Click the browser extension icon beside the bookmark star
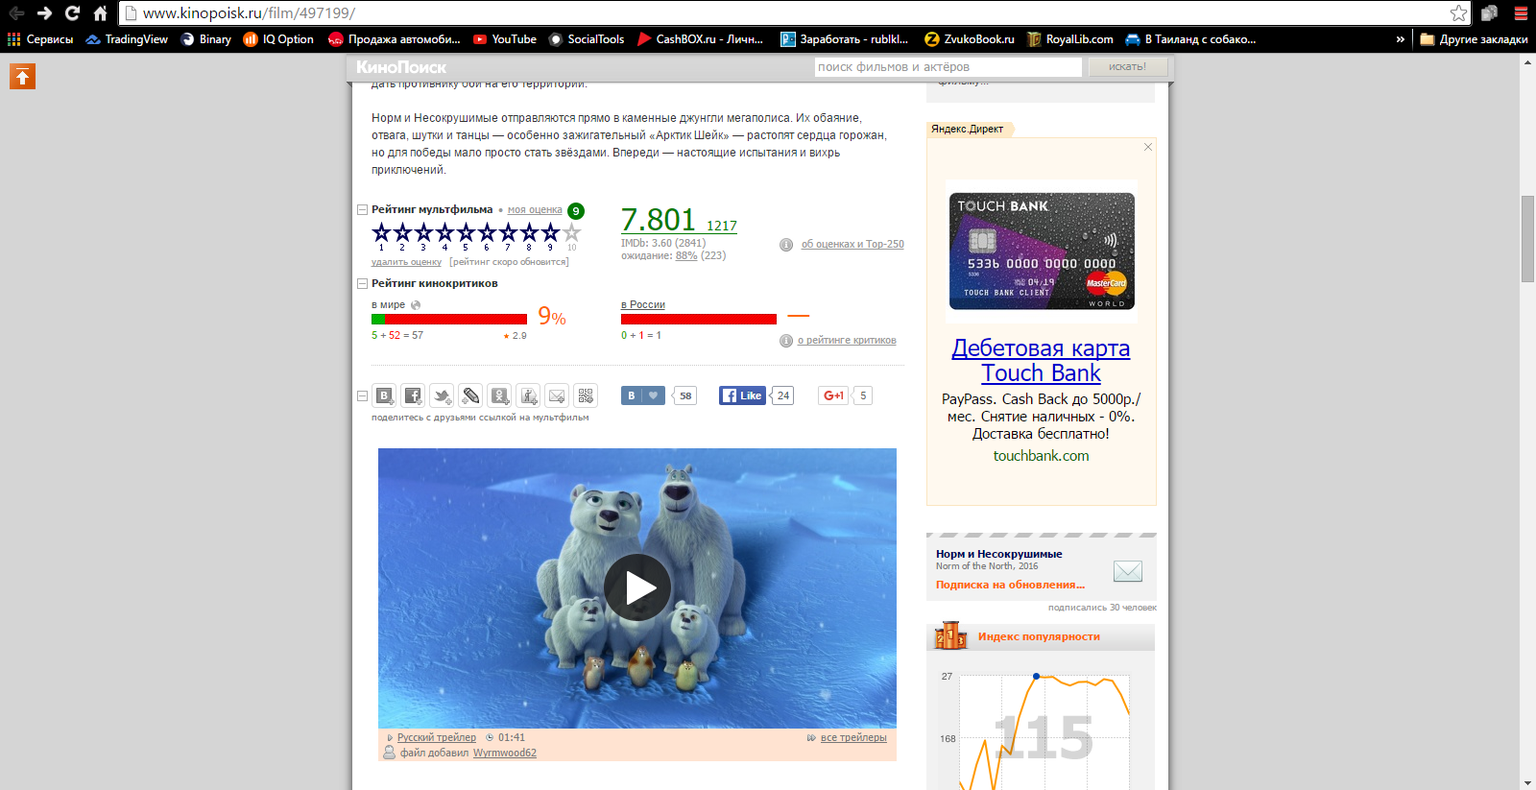 [x=1489, y=13]
